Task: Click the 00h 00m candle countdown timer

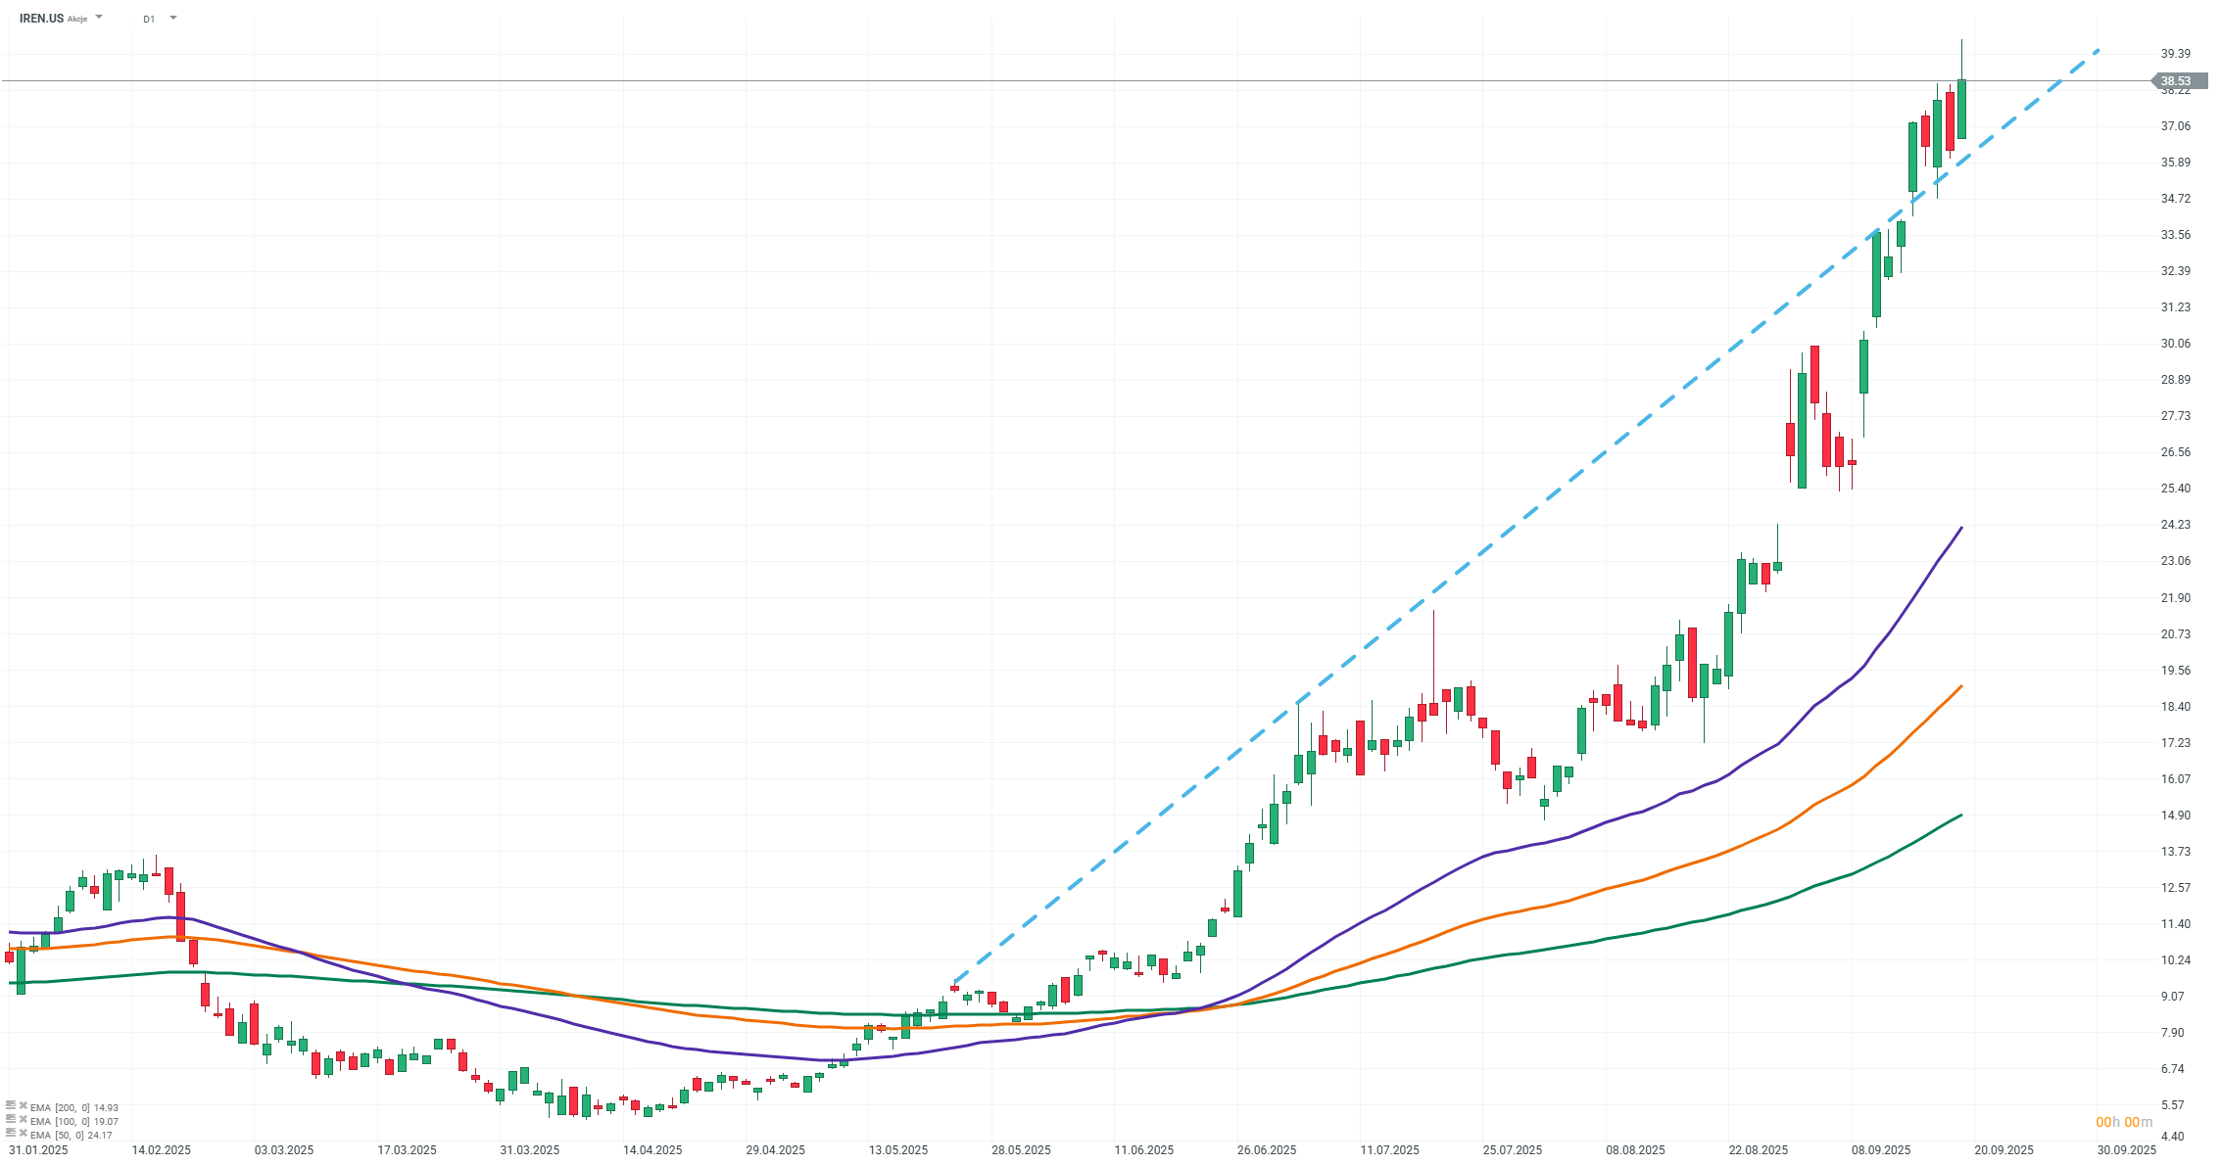Action: (x=2124, y=1122)
